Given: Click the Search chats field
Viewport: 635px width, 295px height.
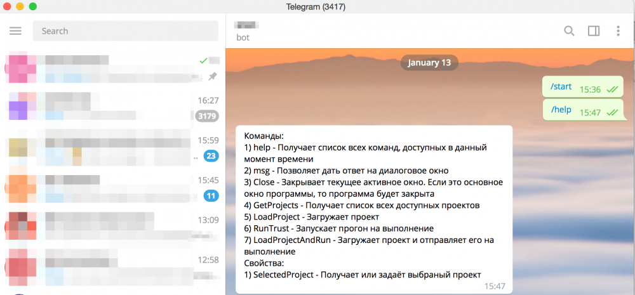Looking at the screenshot, I should click(126, 30).
